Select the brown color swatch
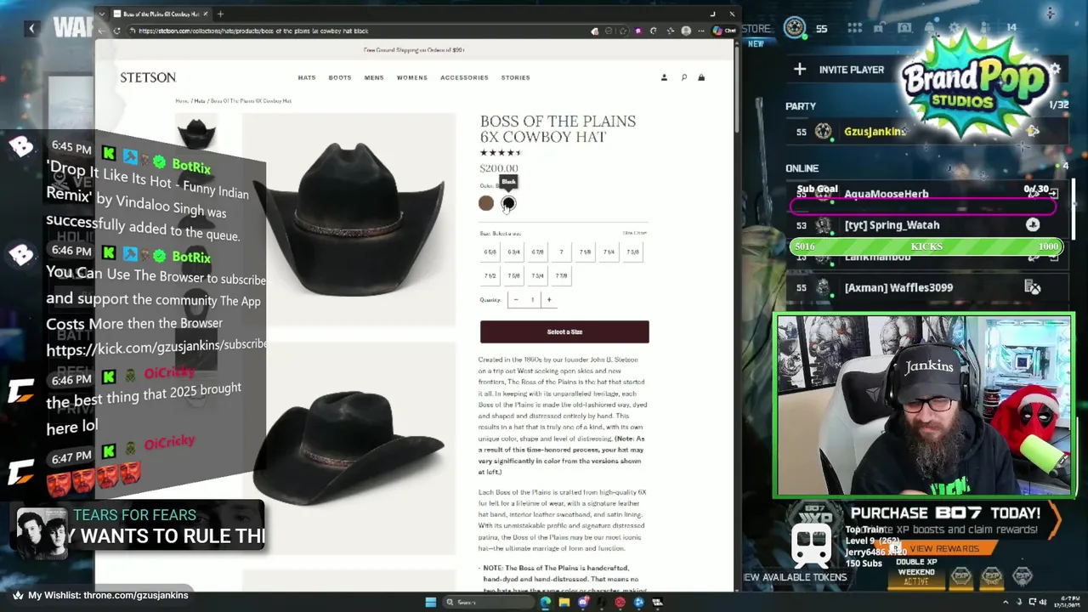1088x612 pixels. tap(486, 203)
